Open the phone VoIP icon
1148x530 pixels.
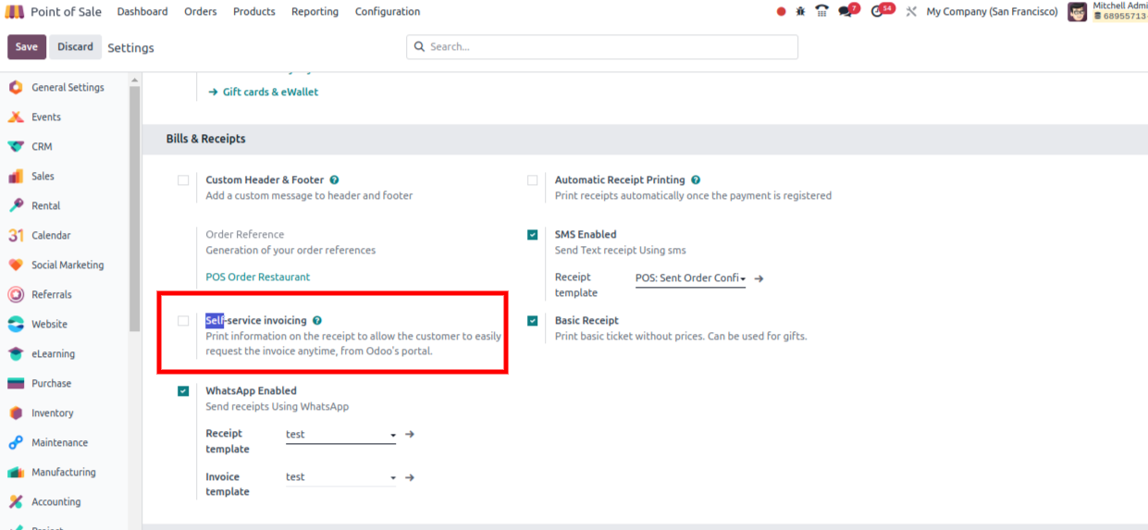pos(821,12)
